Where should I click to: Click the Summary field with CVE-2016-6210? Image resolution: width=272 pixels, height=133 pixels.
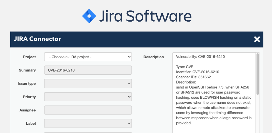[88, 70]
